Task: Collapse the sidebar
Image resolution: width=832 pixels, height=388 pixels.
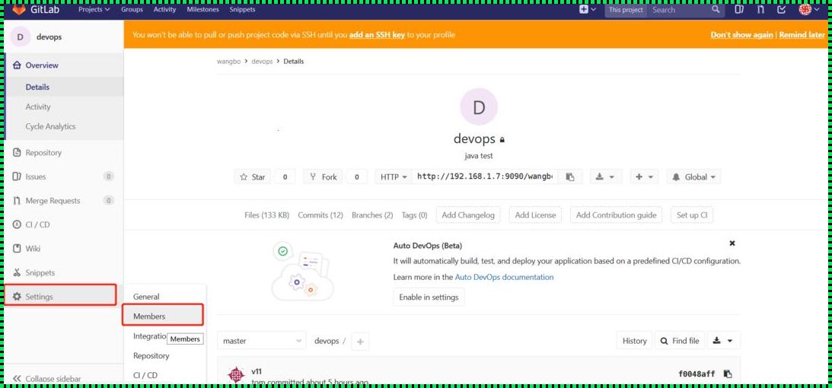Action: 47,378
